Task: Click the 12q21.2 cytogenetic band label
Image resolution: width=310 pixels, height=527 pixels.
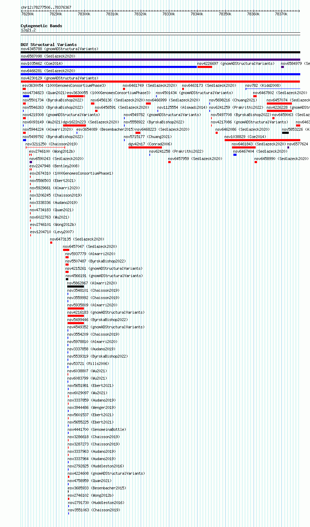Action: pos(28,30)
